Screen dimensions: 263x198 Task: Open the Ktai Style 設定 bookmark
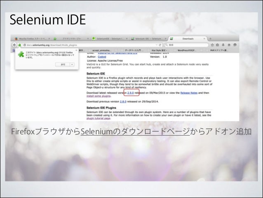tap(160, 50)
